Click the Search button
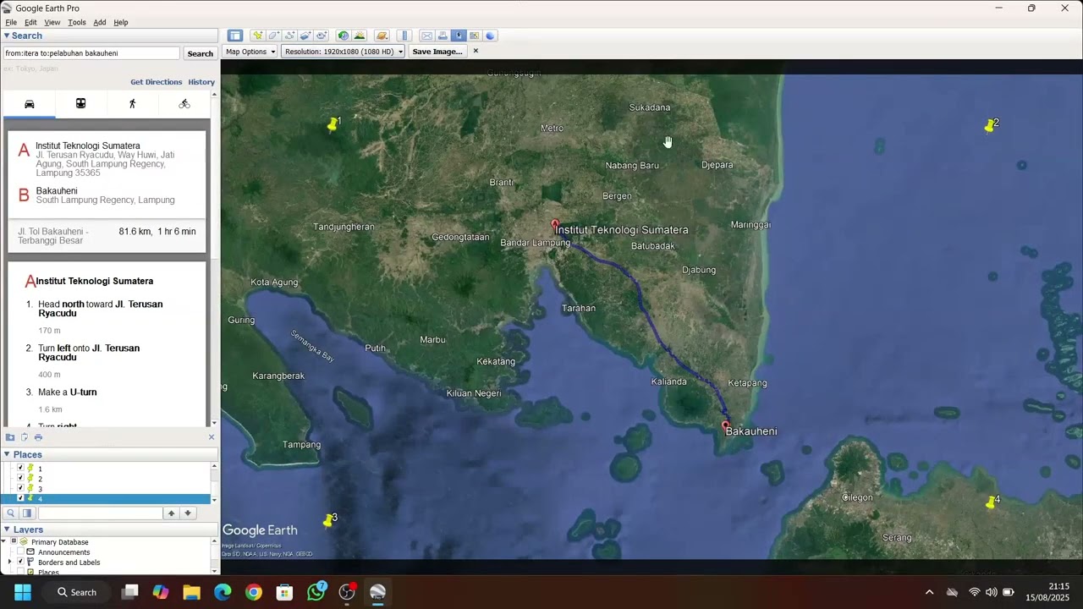Image resolution: width=1083 pixels, height=609 pixels. coord(201,53)
